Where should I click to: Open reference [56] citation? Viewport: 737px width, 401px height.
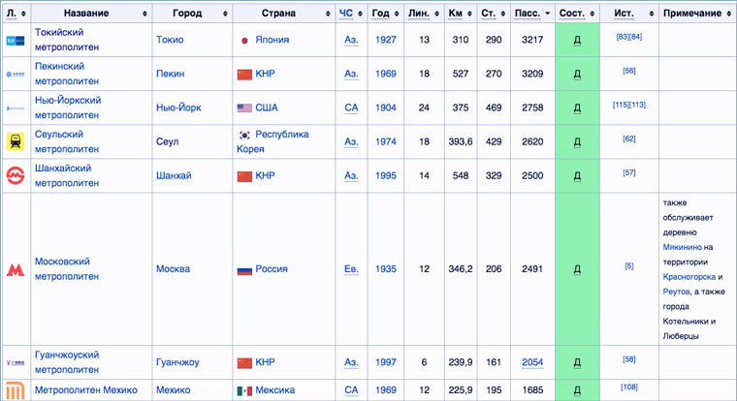pos(629,71)
